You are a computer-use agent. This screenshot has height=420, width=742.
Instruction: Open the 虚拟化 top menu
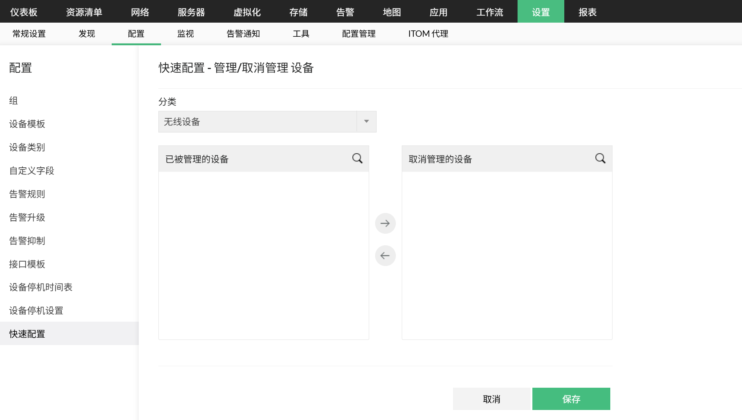click(247, 12)
